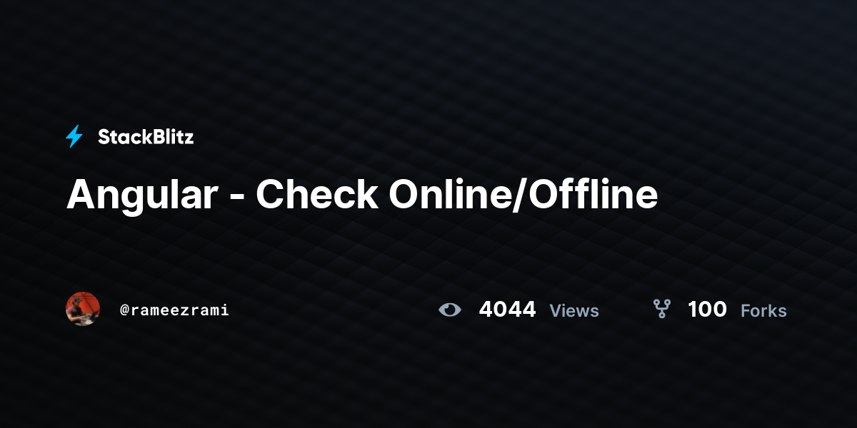Click the word Offline in title
Image resolution: width=857 pixels, height=428 pixels.
(596, 194)
